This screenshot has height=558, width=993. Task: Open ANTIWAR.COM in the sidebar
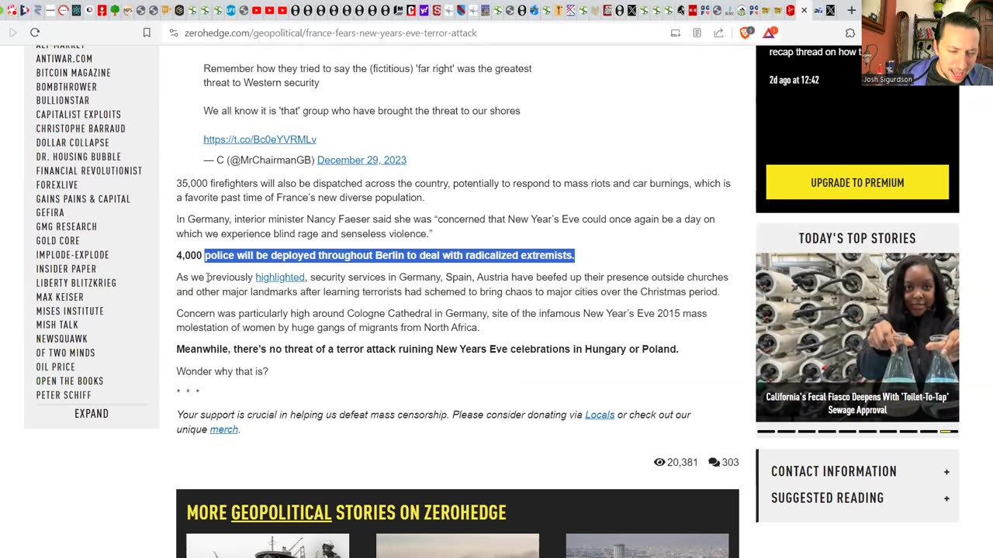(x=64, y=59)
